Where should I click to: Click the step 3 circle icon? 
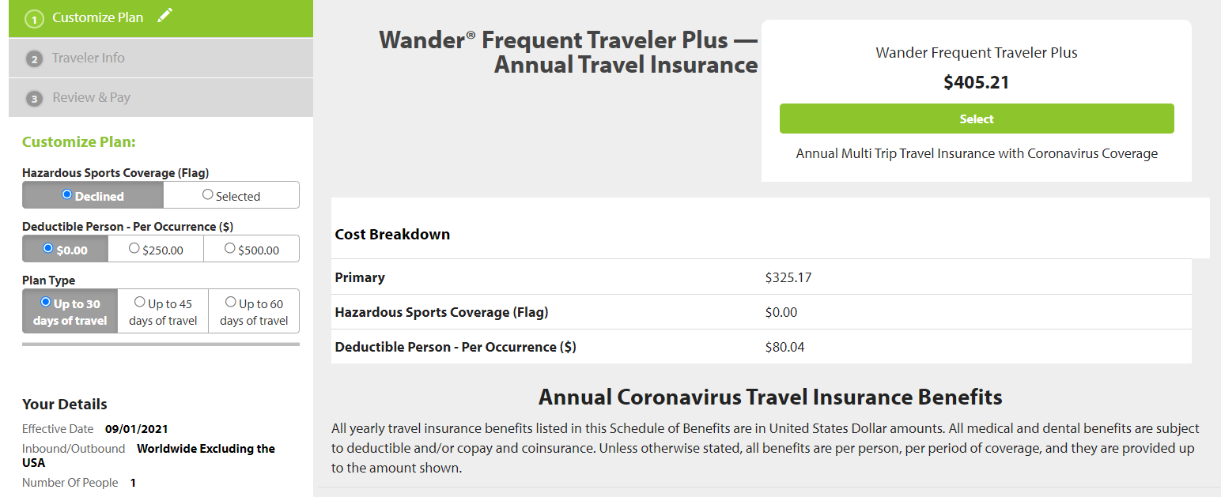click(34, 98)
